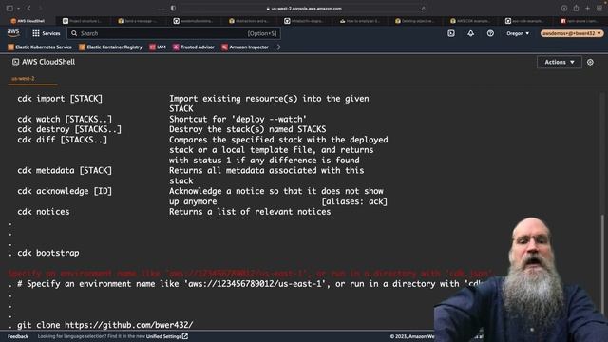Screen dimensions: 608x342
Task: Open the sidebar tab-group dropdown arrow
Action: click(18, 9)
